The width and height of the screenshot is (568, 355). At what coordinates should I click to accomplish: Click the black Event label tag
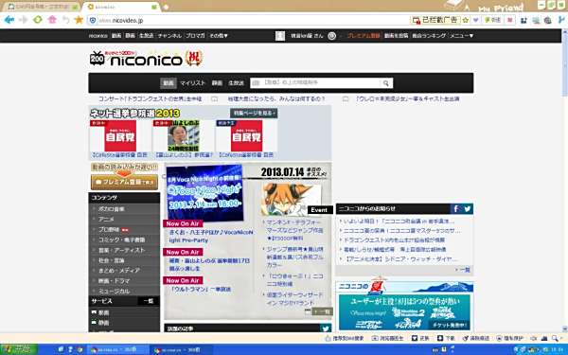(320, 210)
